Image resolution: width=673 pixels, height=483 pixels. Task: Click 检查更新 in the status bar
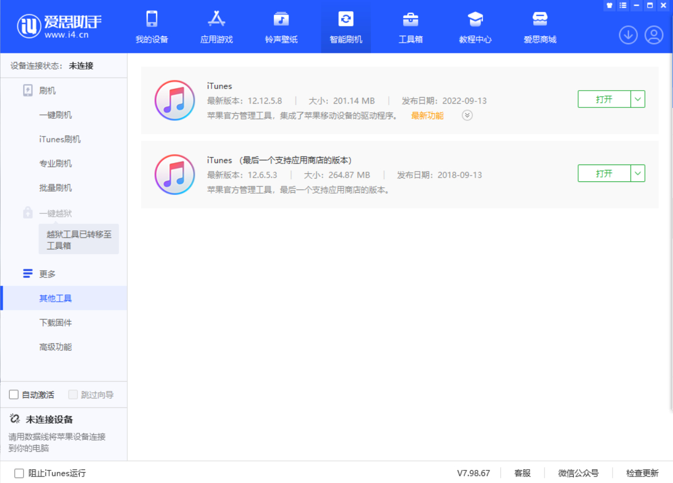pyautogui.click(x=642, y=473)
